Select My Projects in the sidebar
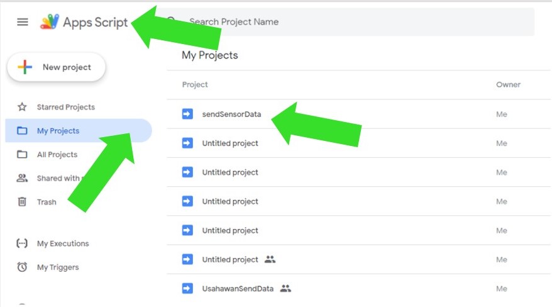The image size is (552, 307). [58, 131]
